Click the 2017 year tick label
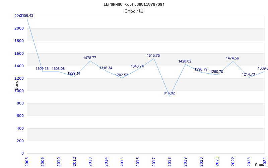The width and height of the screenshot is (268, 168). (154, 162)
